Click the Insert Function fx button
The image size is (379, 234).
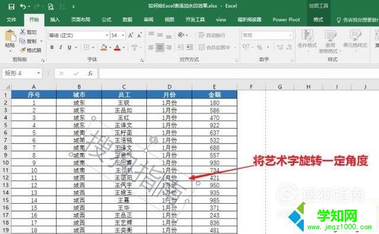coord(90,73)
